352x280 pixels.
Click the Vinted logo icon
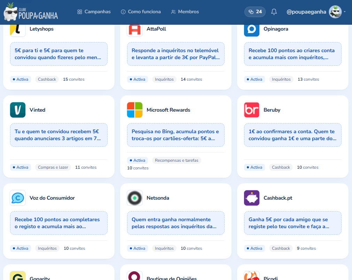(18, 110)
